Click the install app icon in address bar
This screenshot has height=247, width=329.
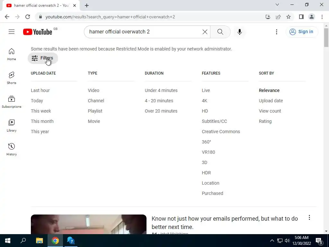tap(268, 17)
